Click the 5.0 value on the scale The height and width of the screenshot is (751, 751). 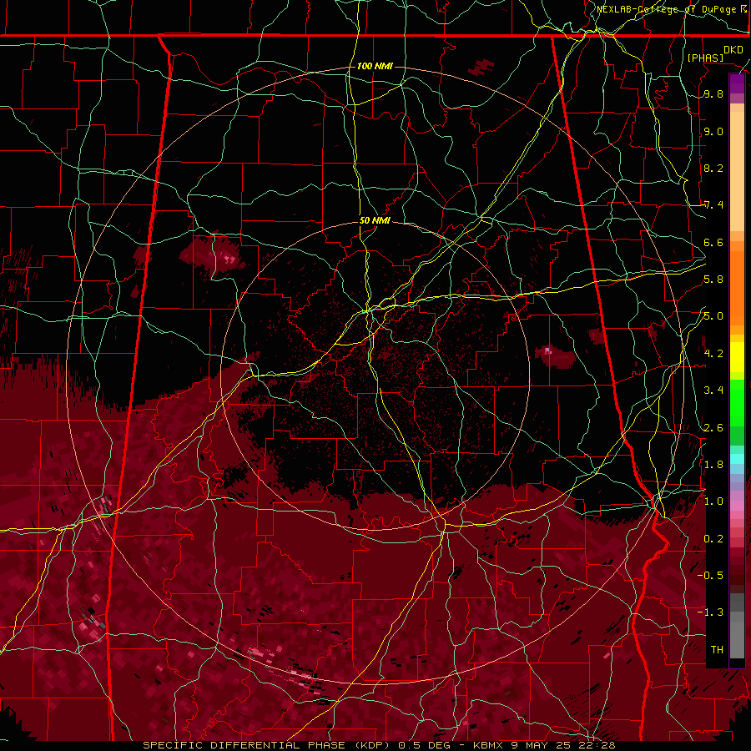(713, 316)
